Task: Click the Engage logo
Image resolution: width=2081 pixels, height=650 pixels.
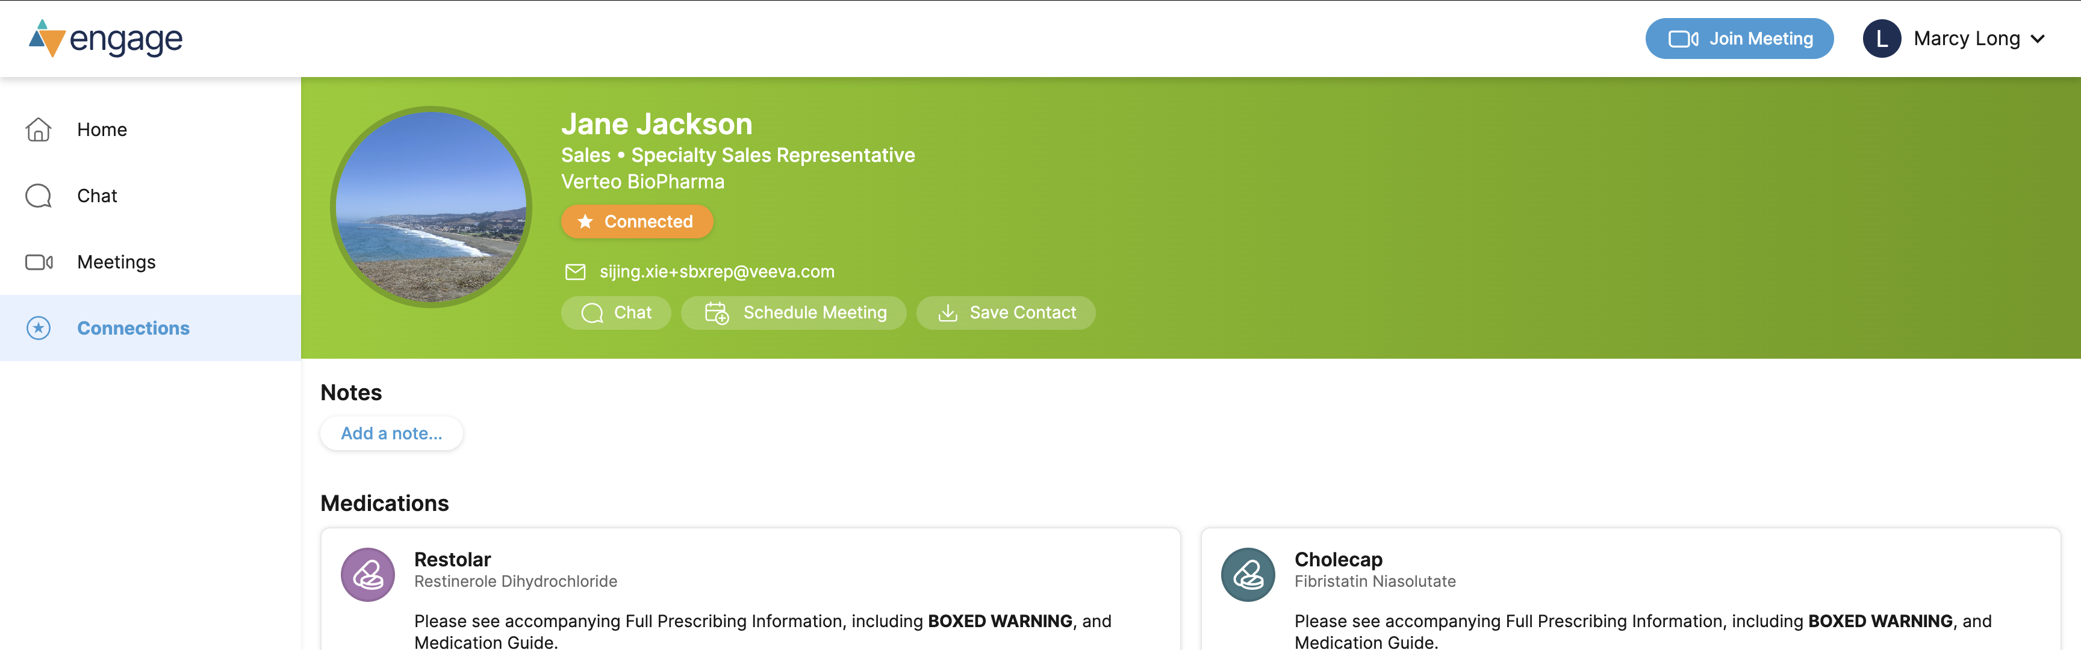Action: click(x=106, y=39)
